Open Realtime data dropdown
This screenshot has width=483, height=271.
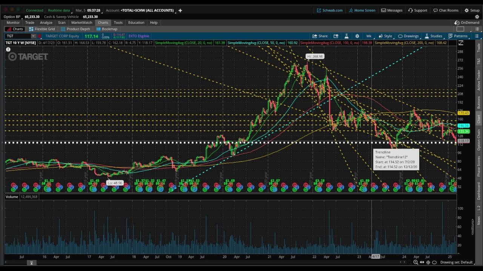[x=59, y=10]
